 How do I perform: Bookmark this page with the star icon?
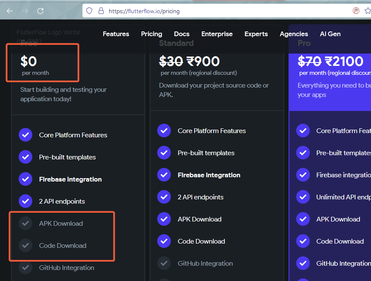[x=368, y=11]
